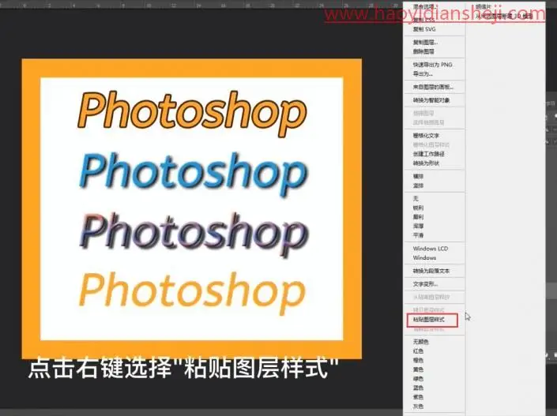The height and width of the screenshot is (416, 557).
Task: Set anti-aliasing to 锐利
Action: [418, 208]
